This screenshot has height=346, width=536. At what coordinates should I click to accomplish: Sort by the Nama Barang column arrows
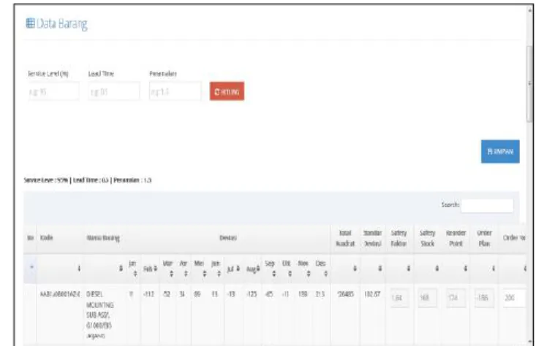point(121,269)
